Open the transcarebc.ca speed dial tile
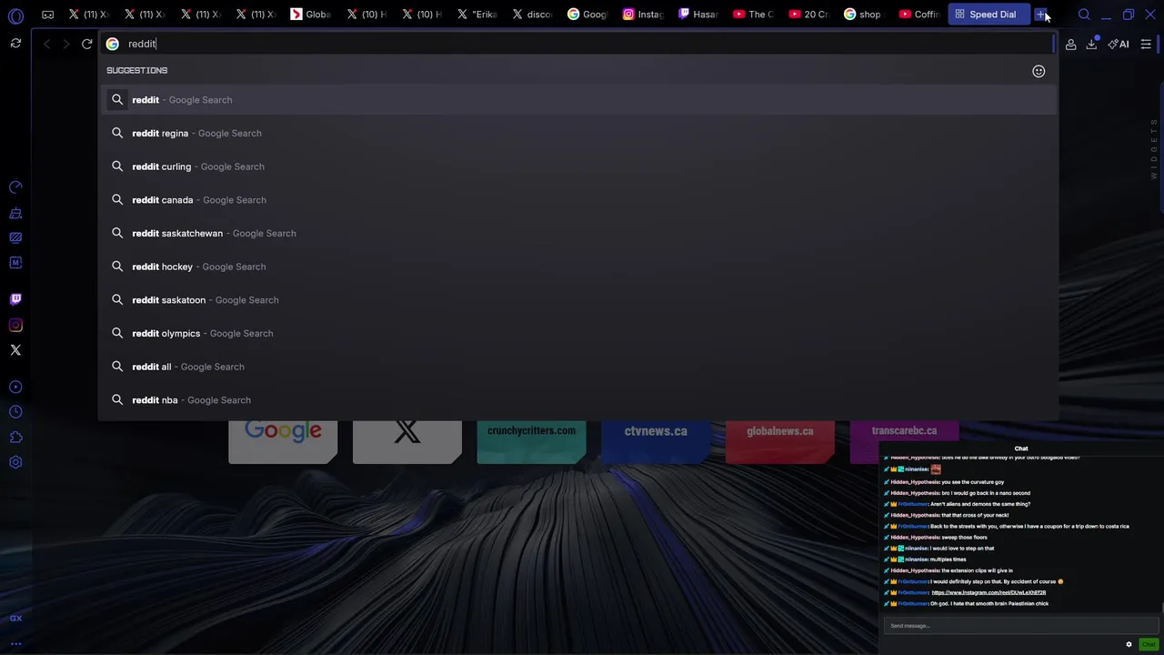Image resolution: width=1164 pixels, height=655 pixels. pyautogui.click(x=904, y=440)
